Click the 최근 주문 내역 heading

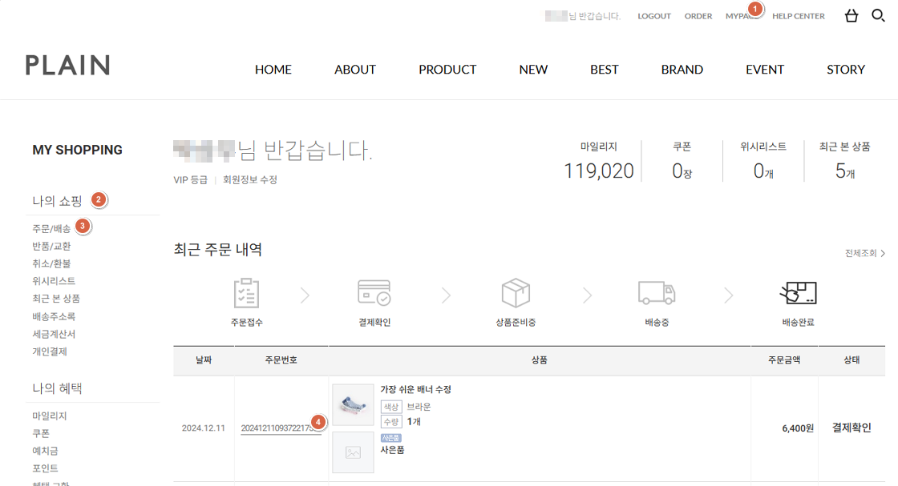click(217, 250)
